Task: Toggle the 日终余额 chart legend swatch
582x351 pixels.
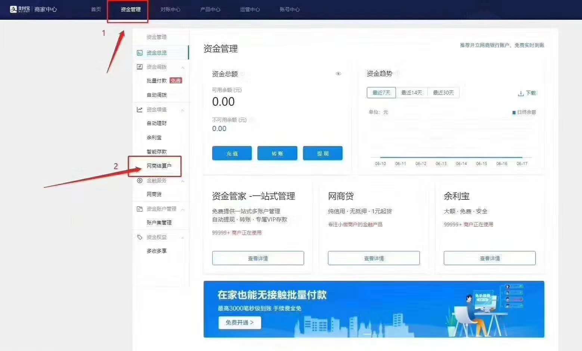Action: tap(514, 112)
